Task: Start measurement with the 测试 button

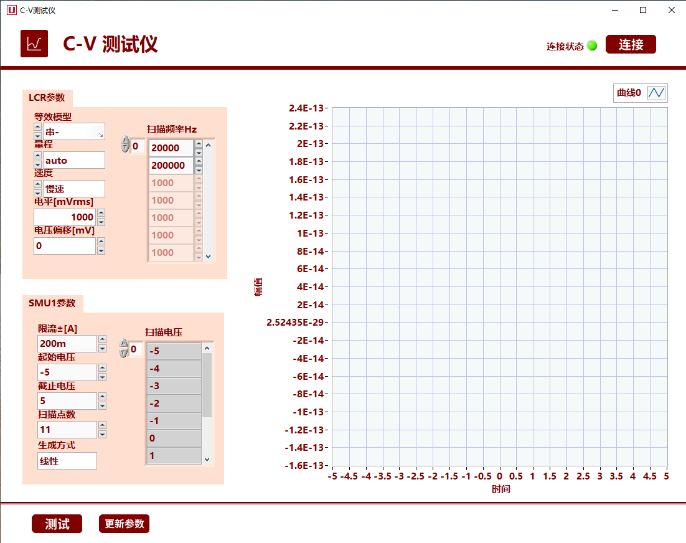Action: 57,524
